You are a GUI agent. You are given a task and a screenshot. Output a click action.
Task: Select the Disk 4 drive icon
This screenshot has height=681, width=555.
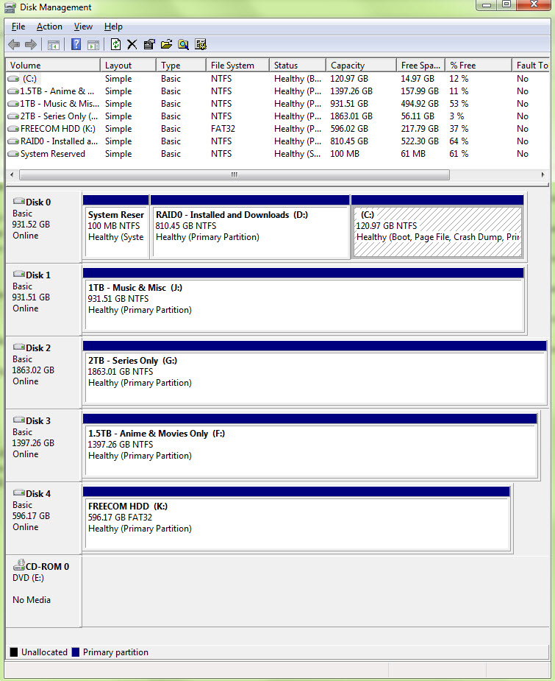pyautogui.click(x=18, y=493)
